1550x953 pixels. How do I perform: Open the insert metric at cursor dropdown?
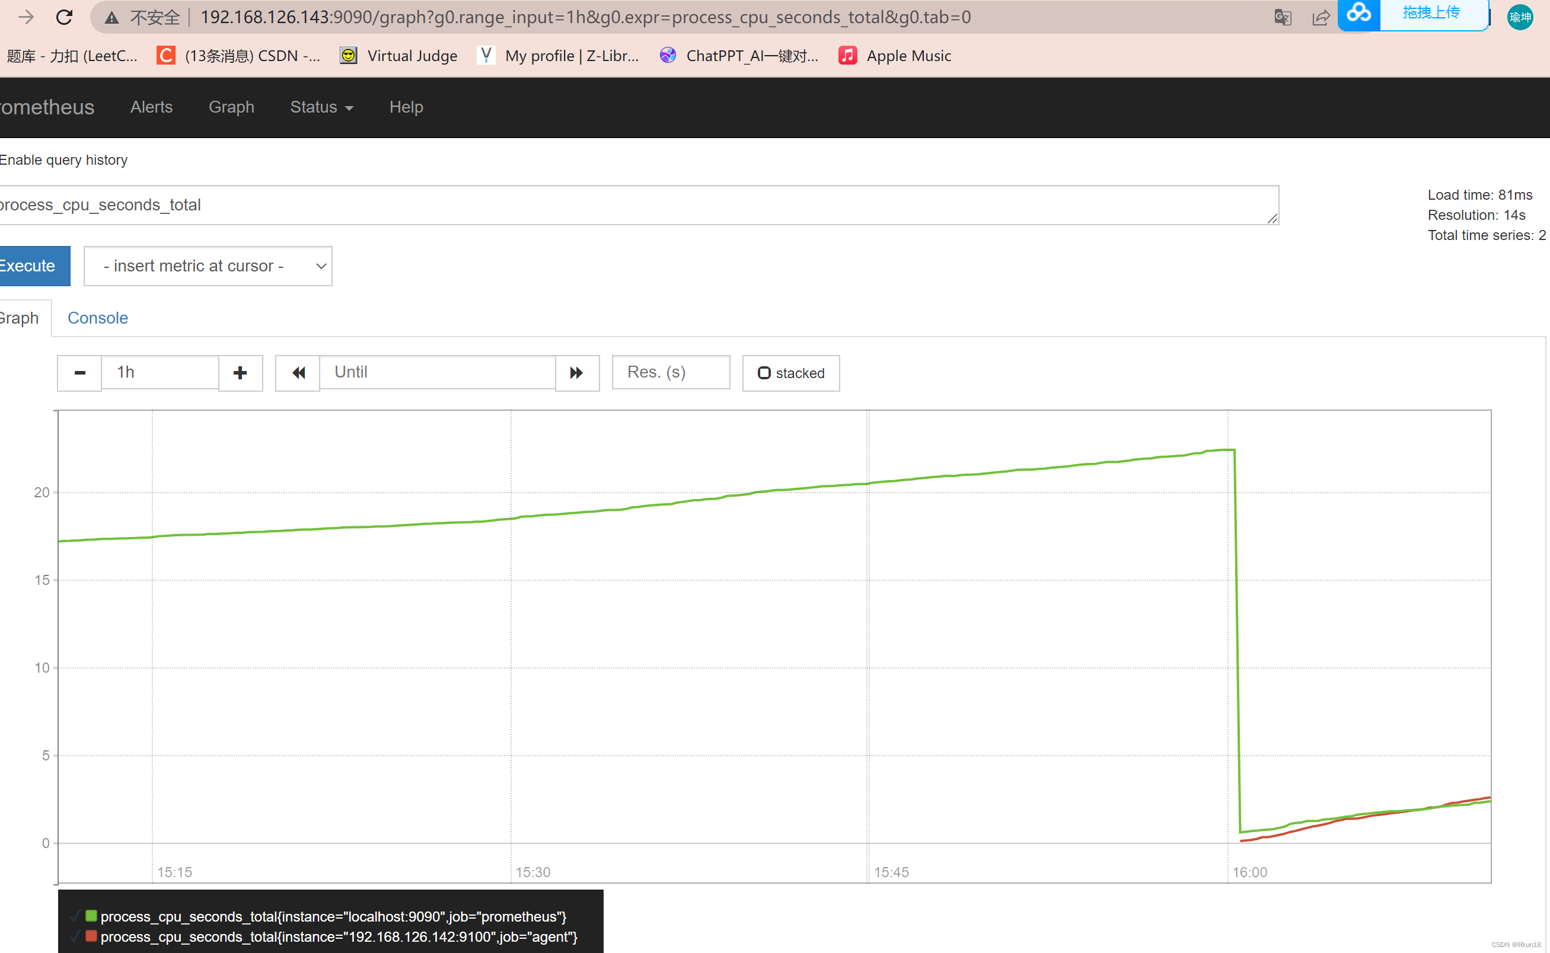[208, 266]
